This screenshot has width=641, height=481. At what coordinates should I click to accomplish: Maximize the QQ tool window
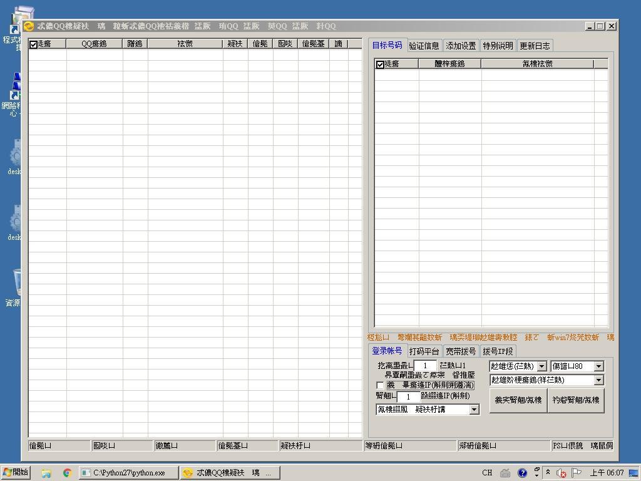click(x=600, y=26)
